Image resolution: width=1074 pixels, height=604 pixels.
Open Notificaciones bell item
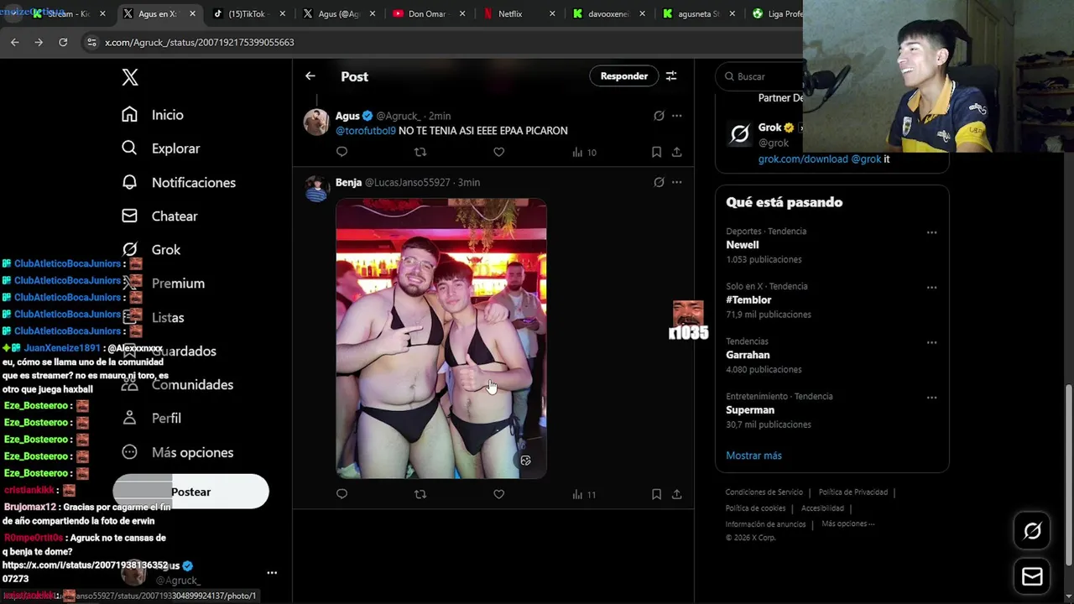(x=179, y=182)
